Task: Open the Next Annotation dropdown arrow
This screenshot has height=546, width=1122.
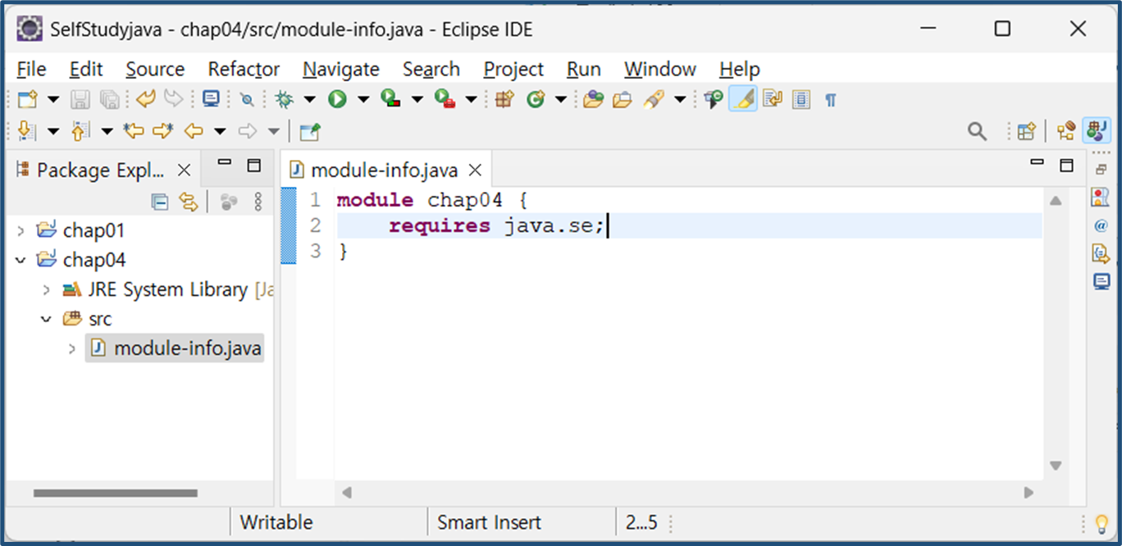Action: click(x=53, y=131)
